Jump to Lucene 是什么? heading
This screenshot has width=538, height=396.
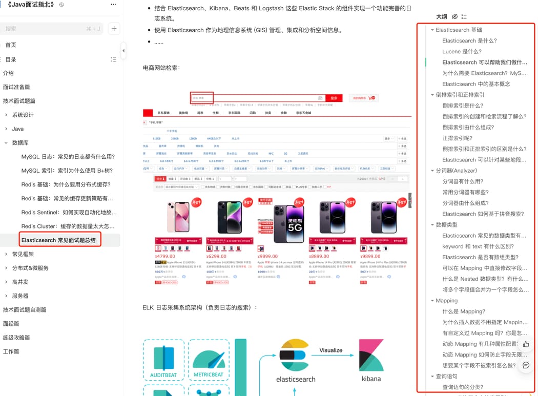coord(462,51)
